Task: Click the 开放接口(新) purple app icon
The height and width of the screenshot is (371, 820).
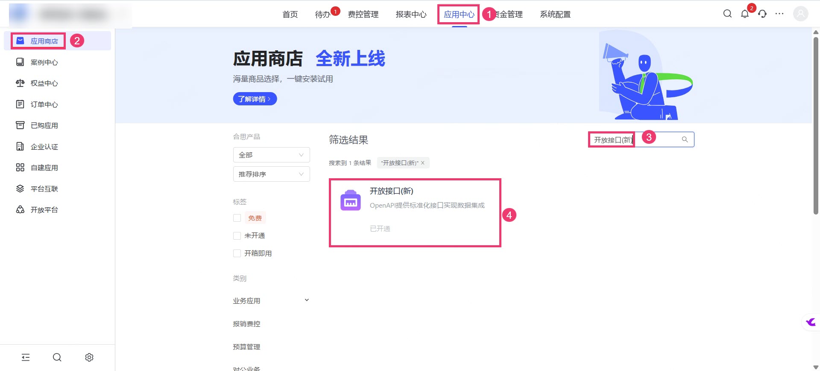Action: pos(350,200)
